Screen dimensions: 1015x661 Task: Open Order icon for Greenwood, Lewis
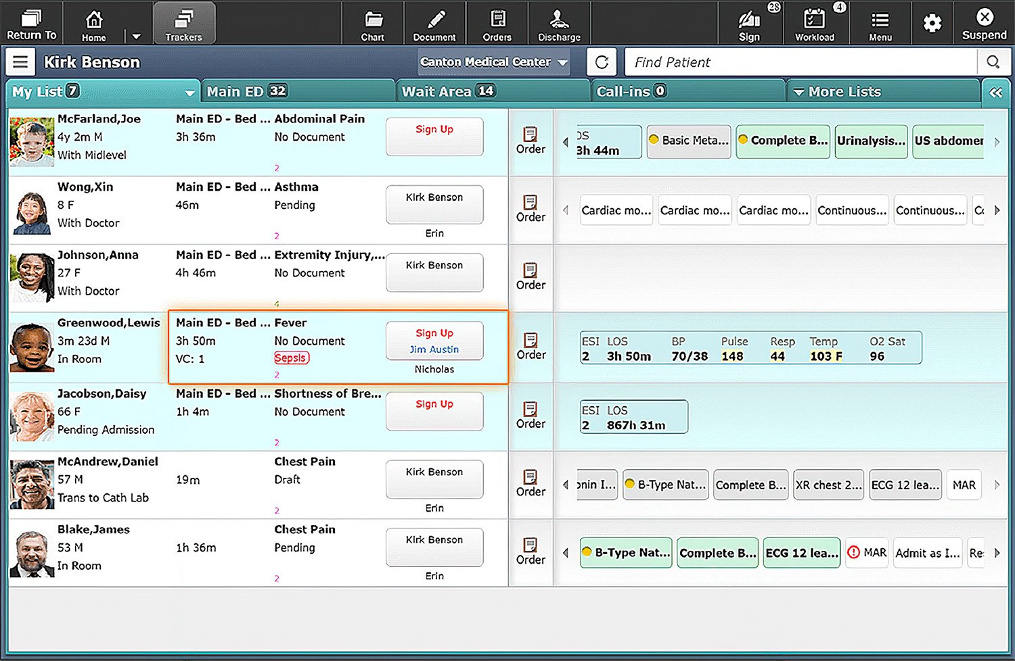pos(531,347)
